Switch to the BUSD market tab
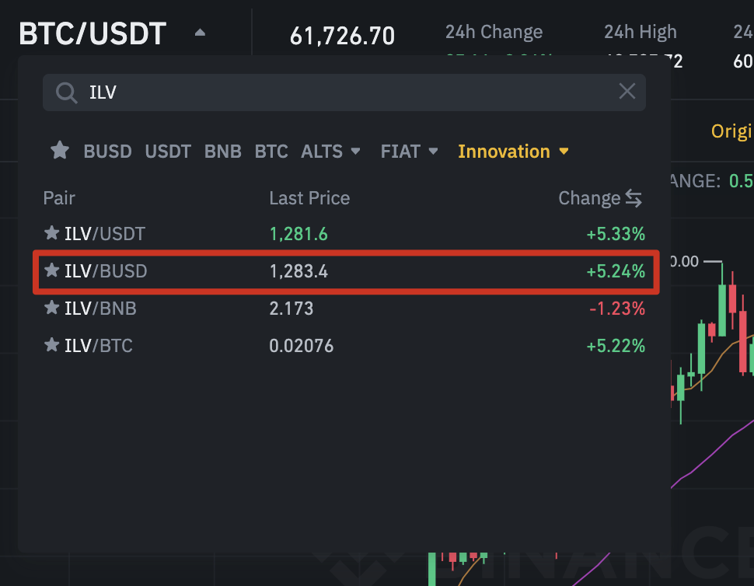 click(106, 151)
